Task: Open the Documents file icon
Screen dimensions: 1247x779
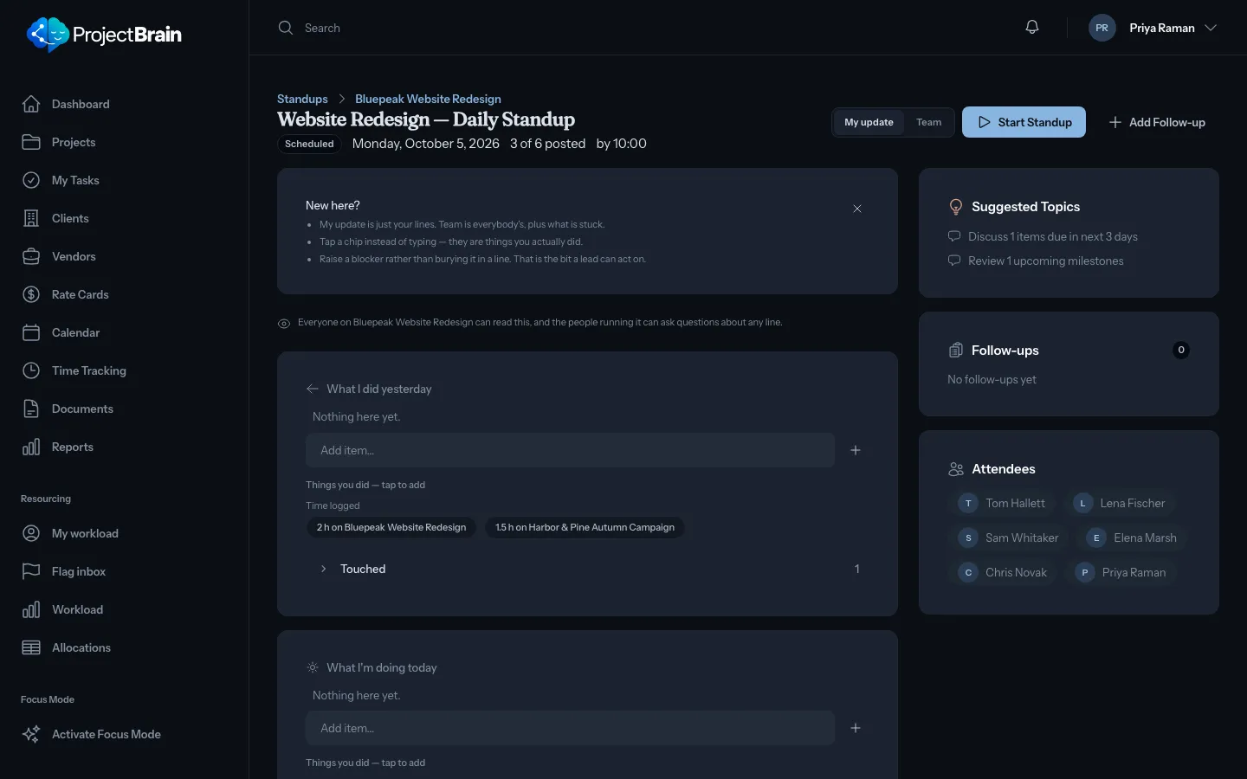Action: point(31,409)
